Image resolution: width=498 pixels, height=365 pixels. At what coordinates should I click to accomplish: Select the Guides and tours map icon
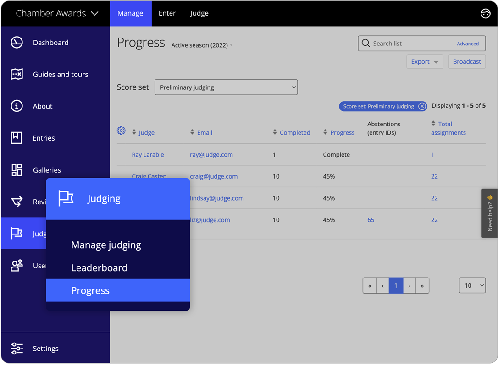(17, 74)
